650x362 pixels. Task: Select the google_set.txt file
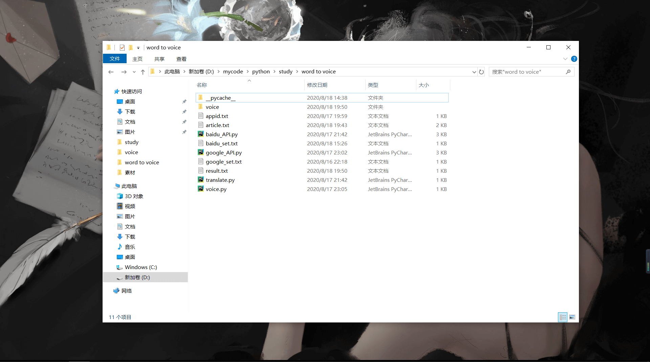[x=322, y=162]
